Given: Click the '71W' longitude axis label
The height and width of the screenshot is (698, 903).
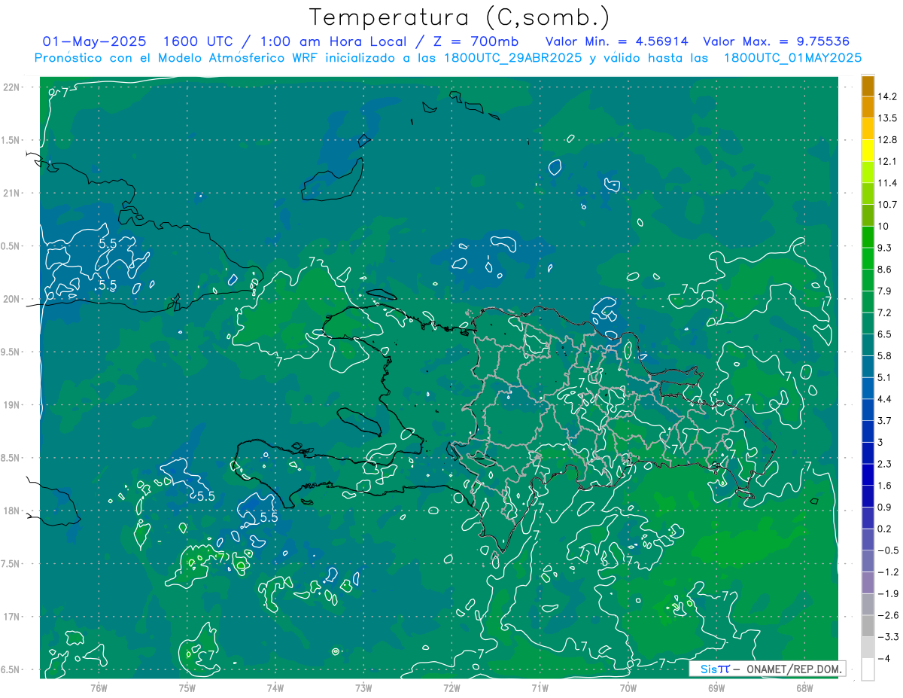Looking at the screenshot, I should 540,687.
